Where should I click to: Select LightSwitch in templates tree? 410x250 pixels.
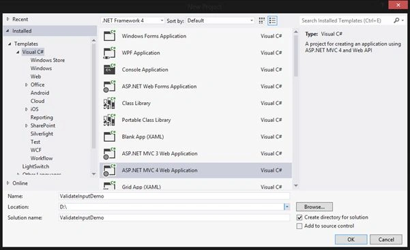pyautogui.click(x=35, y=166)
